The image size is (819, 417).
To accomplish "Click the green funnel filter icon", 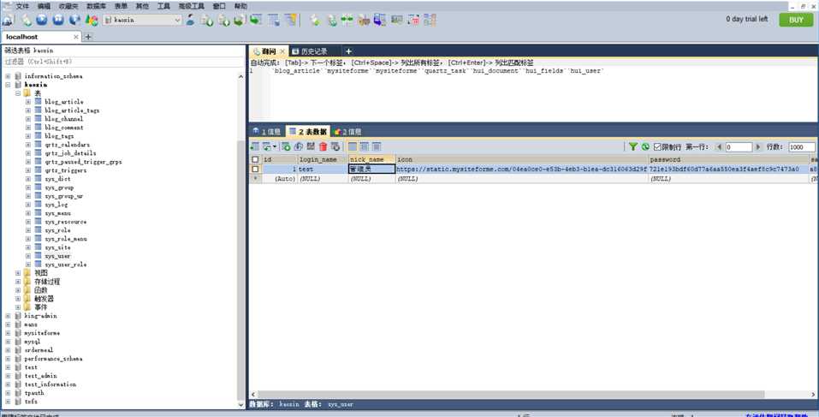I will pos(633,146).
